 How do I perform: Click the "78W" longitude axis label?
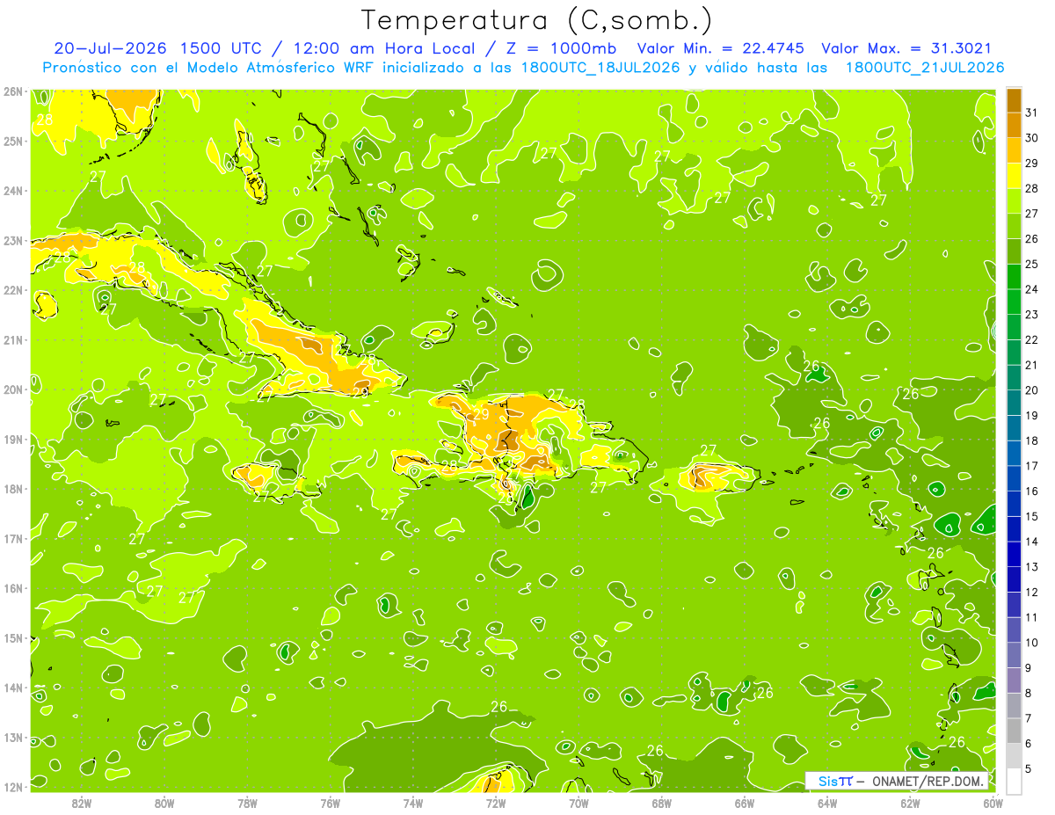coord(247,803)
